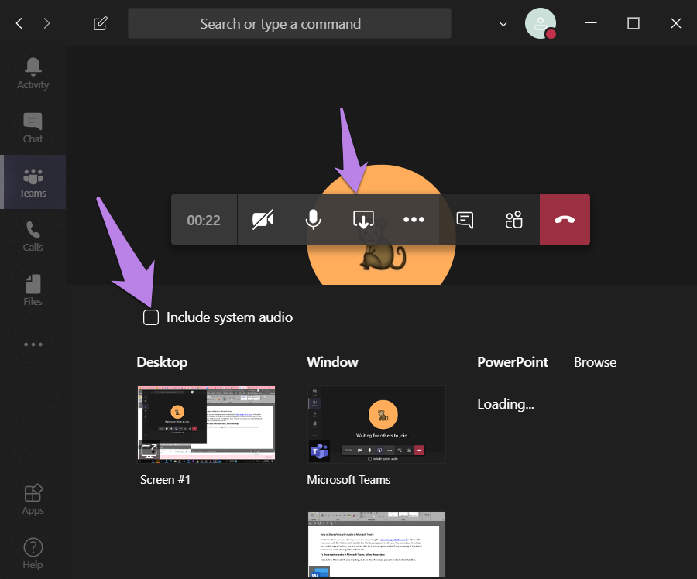This screenshot has width=697, height=579.
Task: Turn on the camera in call toolbar
Action: (x=263, y=220)
